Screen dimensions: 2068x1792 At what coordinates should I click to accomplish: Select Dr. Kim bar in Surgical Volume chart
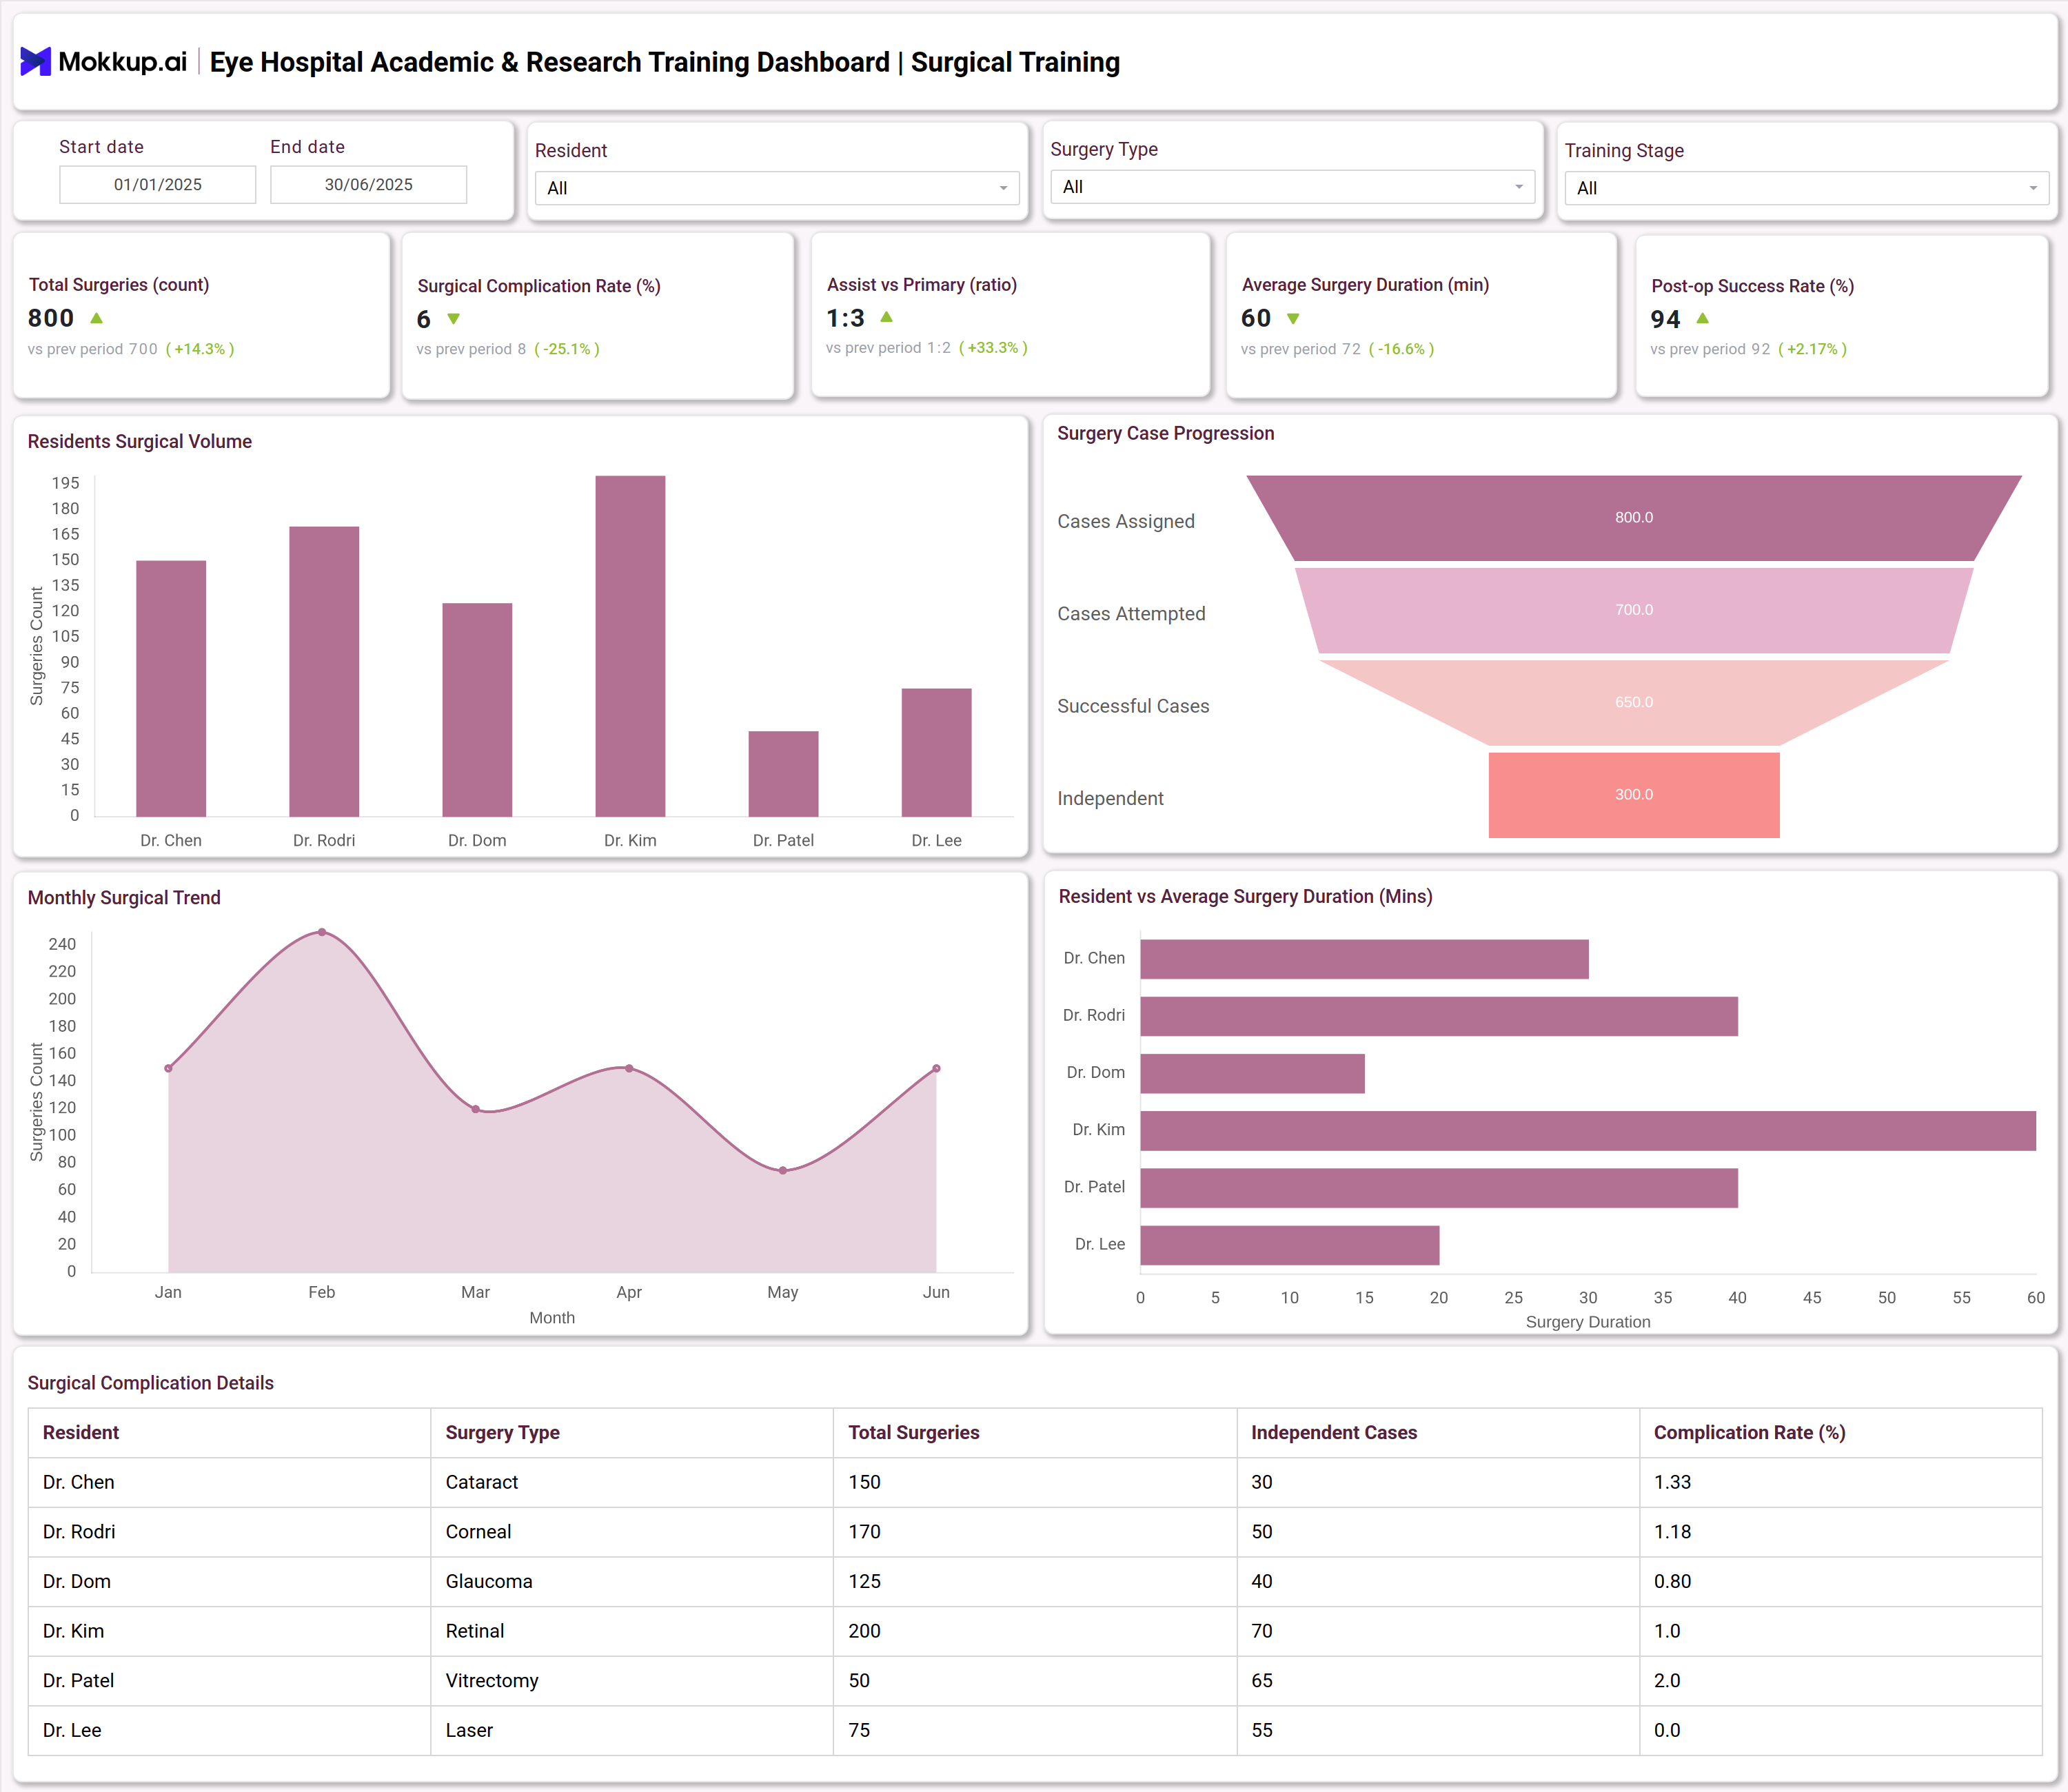tap(630, 646)
